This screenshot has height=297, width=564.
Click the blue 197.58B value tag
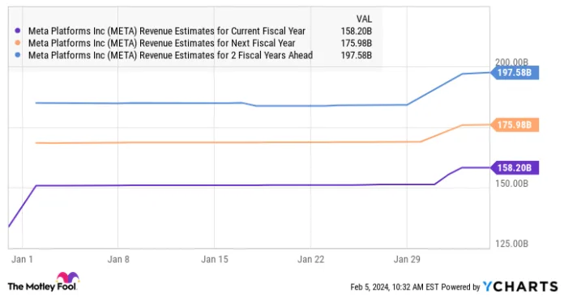point(515,73)
